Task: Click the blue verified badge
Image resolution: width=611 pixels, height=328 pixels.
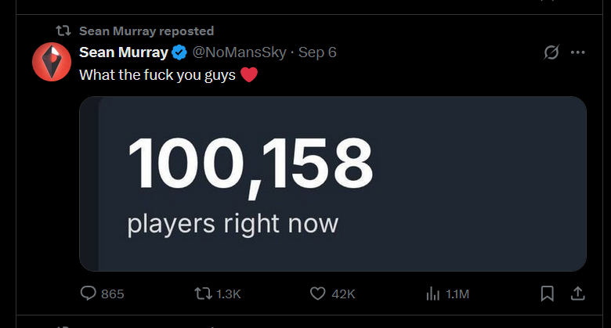Action: click(x=179, y=53)
